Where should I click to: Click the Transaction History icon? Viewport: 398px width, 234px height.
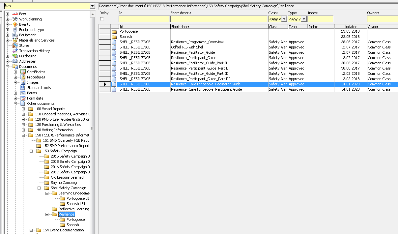coord(15,51)
